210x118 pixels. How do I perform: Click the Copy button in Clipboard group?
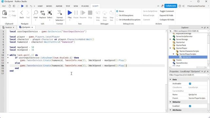tap(12, 15)
